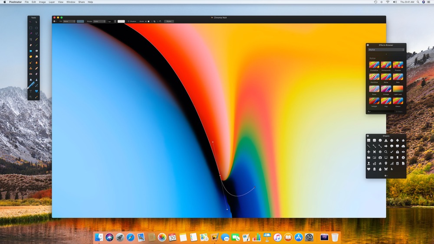Choose the lightning bolt shape

391,169
